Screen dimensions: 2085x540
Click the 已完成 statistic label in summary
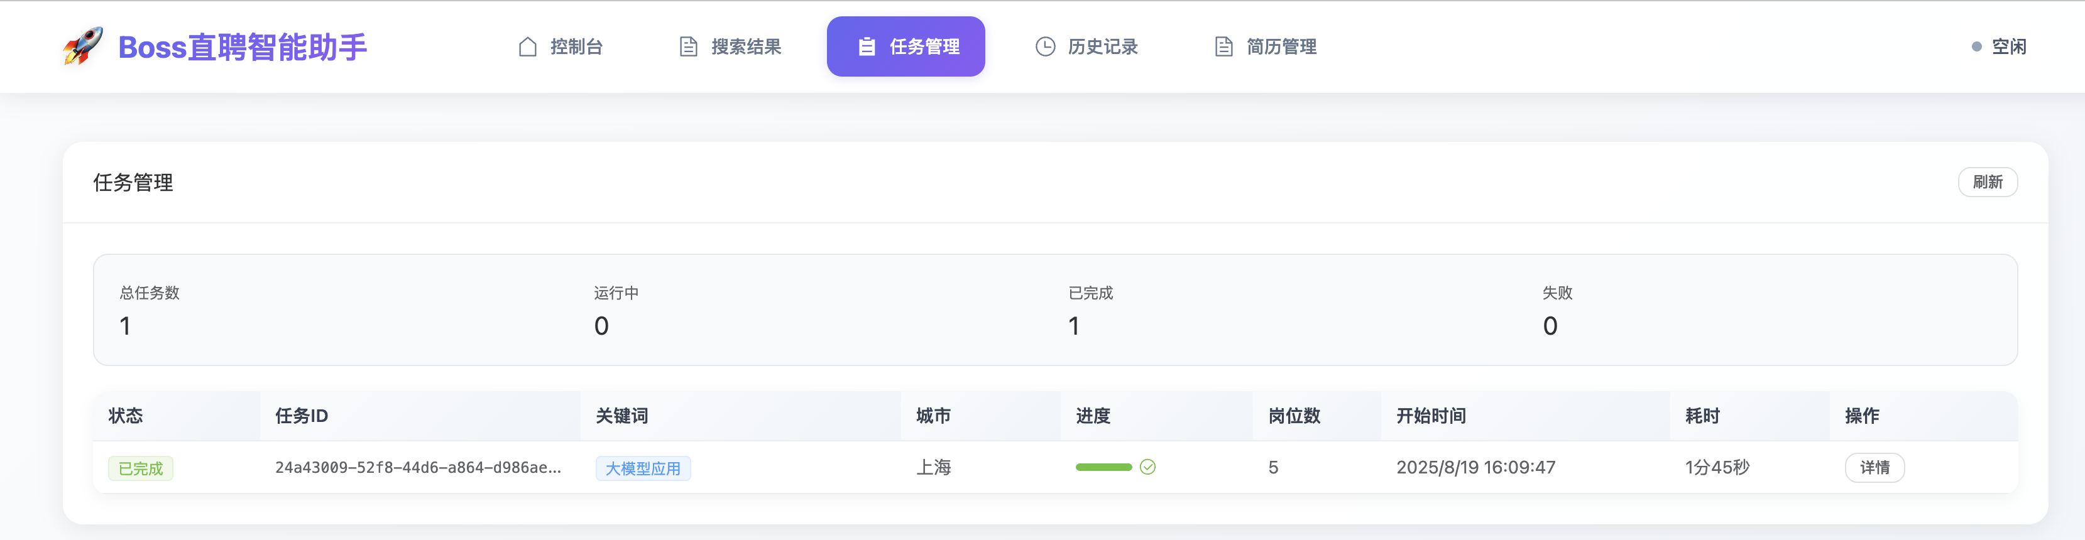point(1090,293)
